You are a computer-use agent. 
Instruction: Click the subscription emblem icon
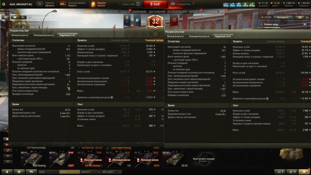click(40, 4)
